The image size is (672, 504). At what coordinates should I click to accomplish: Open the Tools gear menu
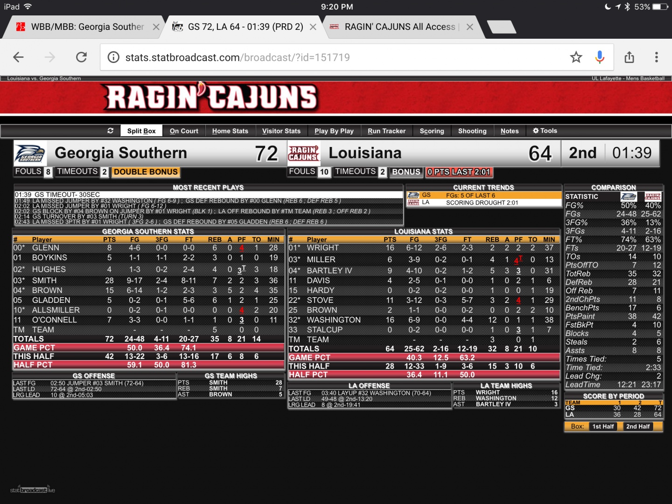545,131
